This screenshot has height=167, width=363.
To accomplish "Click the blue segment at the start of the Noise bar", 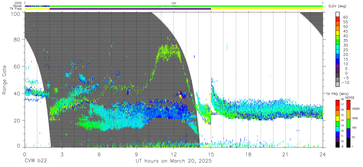I will 37,6.
